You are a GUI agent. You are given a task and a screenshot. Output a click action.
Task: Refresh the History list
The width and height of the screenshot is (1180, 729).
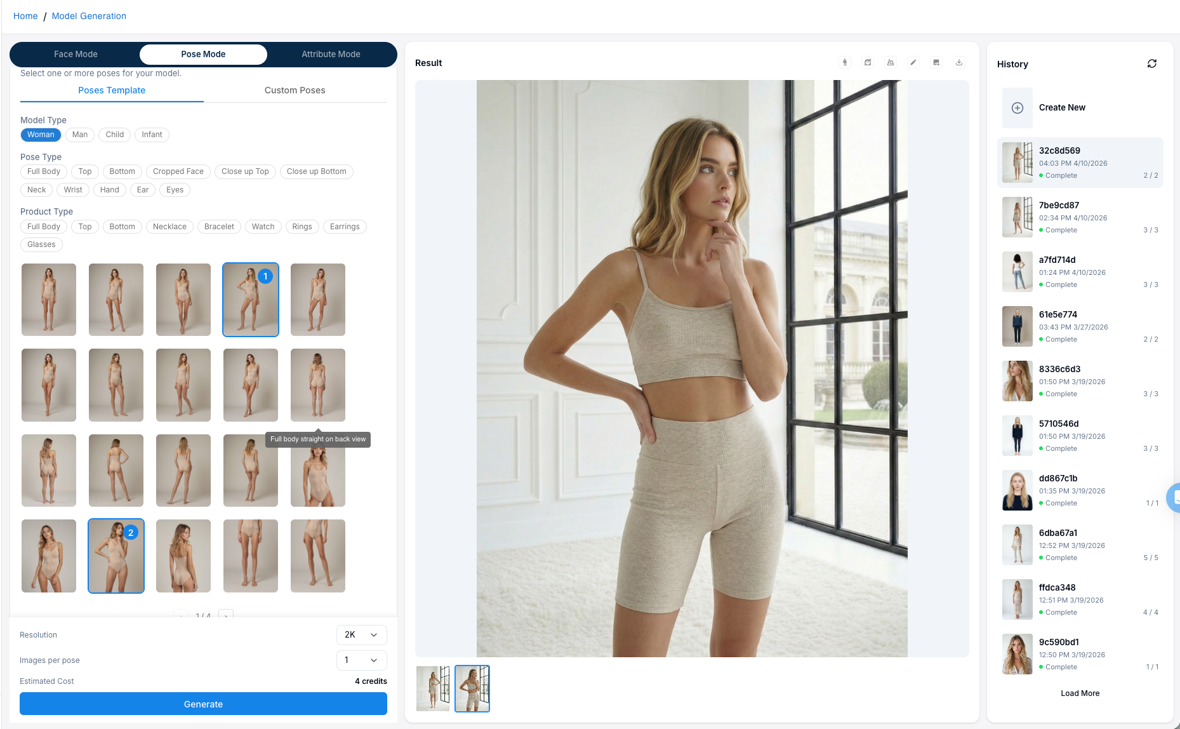pos(1152,64)
